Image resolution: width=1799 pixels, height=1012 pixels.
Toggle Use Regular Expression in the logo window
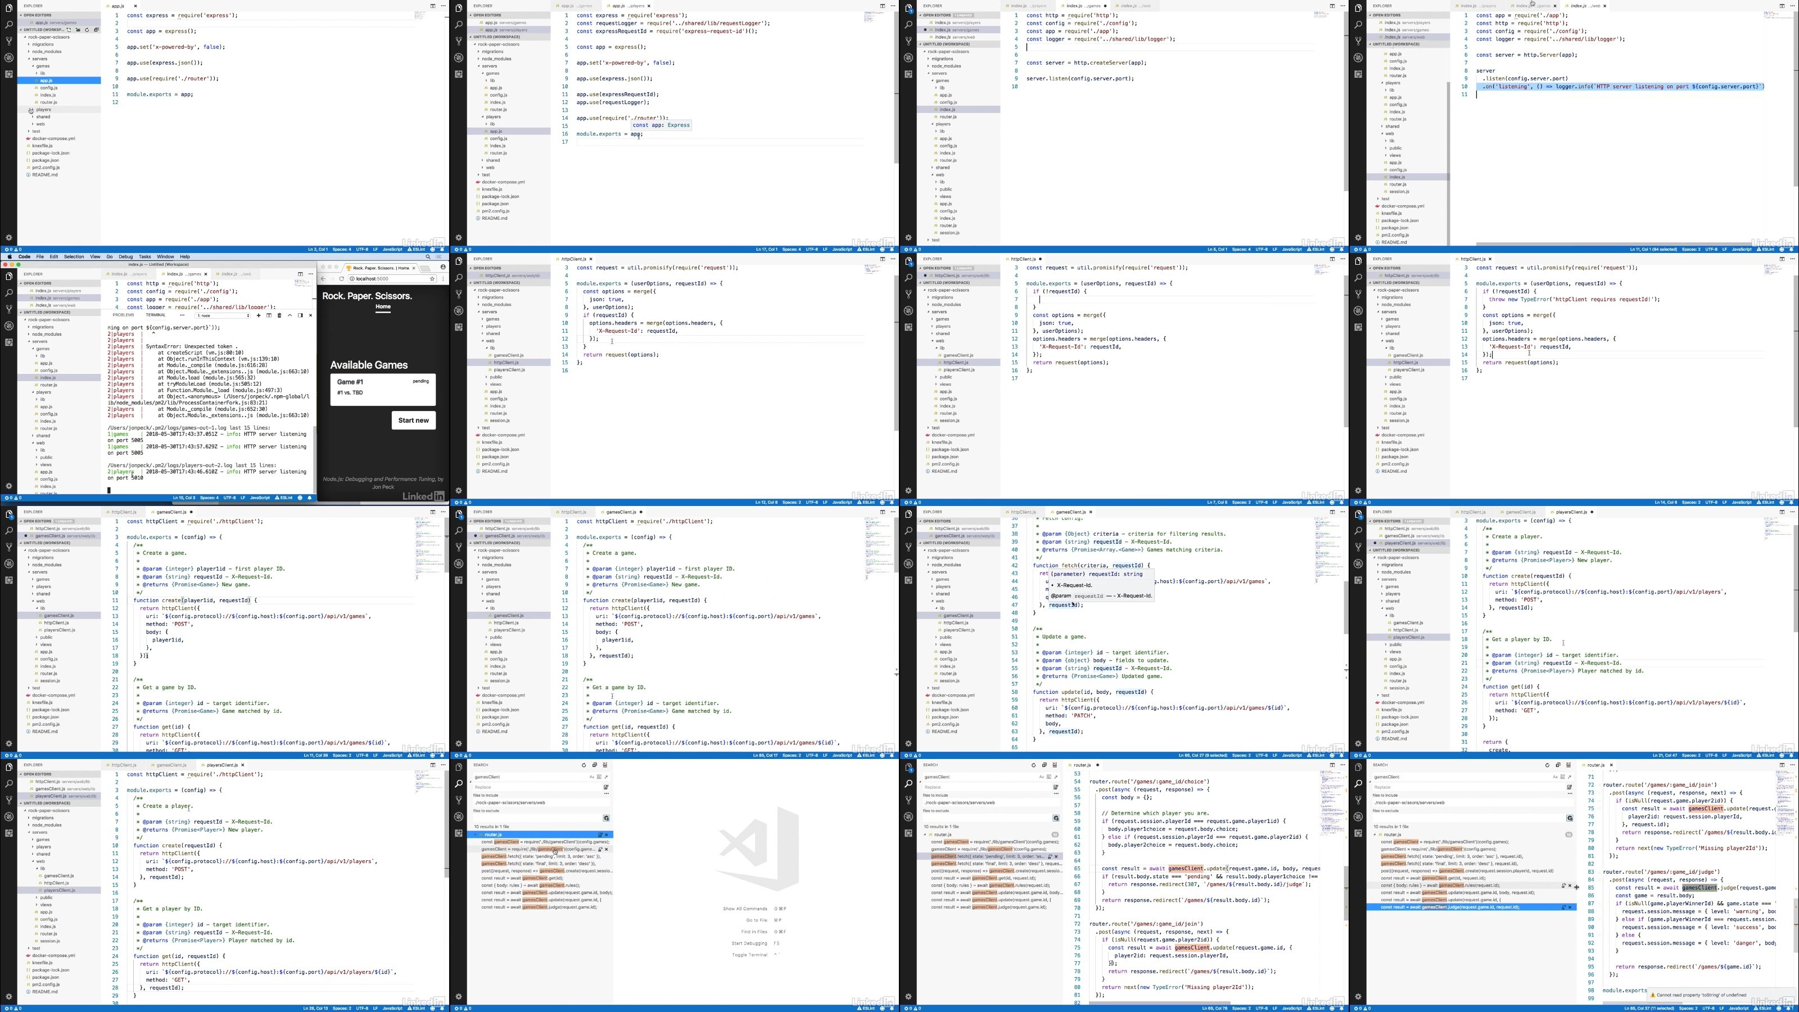(606, 778)
